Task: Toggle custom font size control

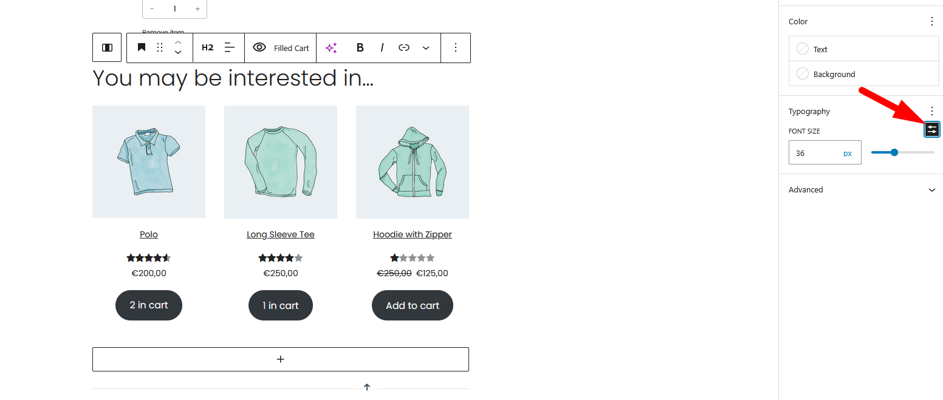Action: (x=931, y=129)
